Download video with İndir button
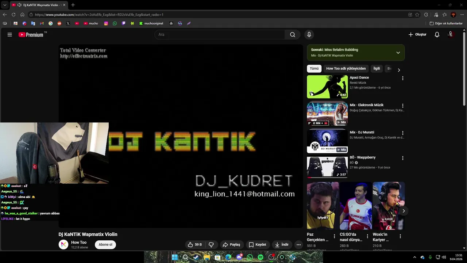The height and width of the screenshot is (263, 467). pos(282,245)
